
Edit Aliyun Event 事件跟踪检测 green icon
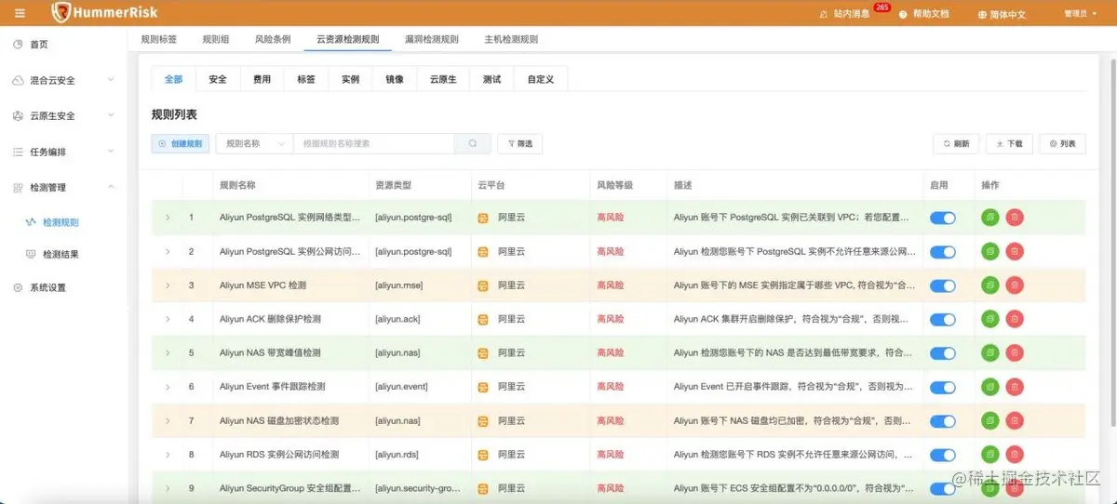coord(990,387)
